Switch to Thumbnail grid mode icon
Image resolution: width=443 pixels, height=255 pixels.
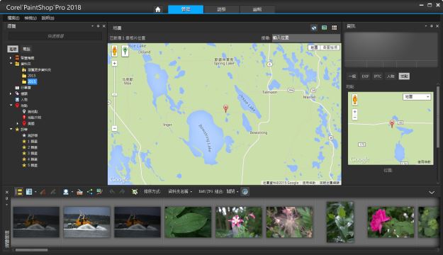pyautogui.click(x=335, y=28)
